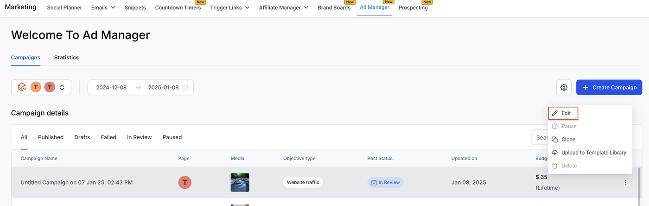
Task: Click the calendar icon in date range
Action: pyautogui.click(x=185, y=87)
